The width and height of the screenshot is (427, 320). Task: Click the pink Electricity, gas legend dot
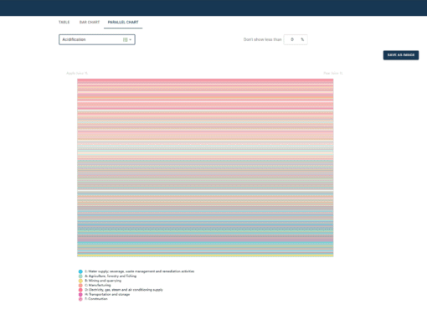pyautogui.click(x=80, y=290)
